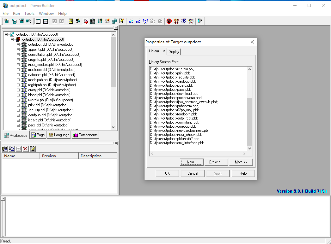Toggle the Output window button
This screenshot has width=331, height=244.
tap(46, 21)
